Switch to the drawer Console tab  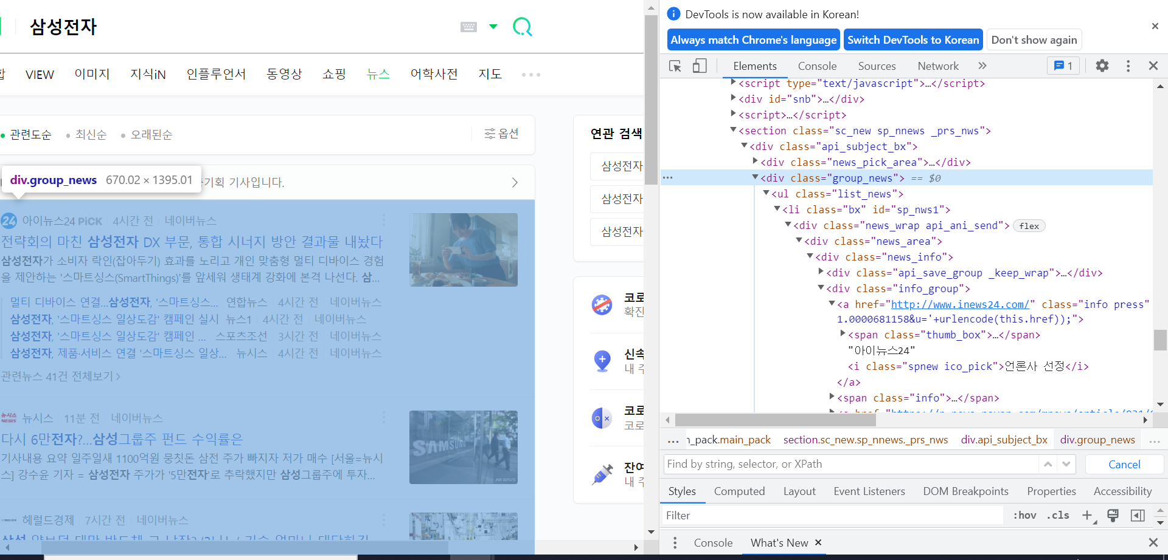click(x=713, y=543)
